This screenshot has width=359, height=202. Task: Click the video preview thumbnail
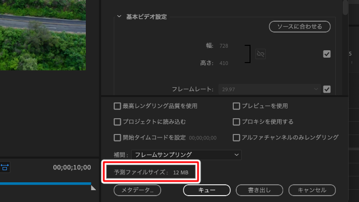43,35
